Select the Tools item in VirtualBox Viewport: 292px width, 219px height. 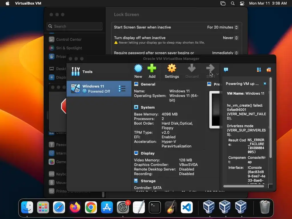(99, 72)
